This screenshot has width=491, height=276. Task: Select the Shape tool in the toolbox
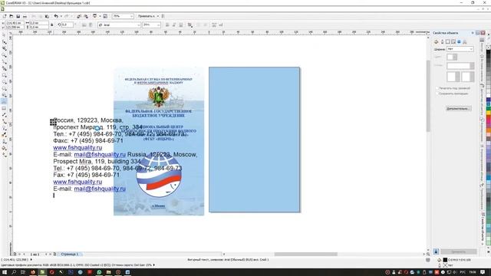click(x=4, y=42)
